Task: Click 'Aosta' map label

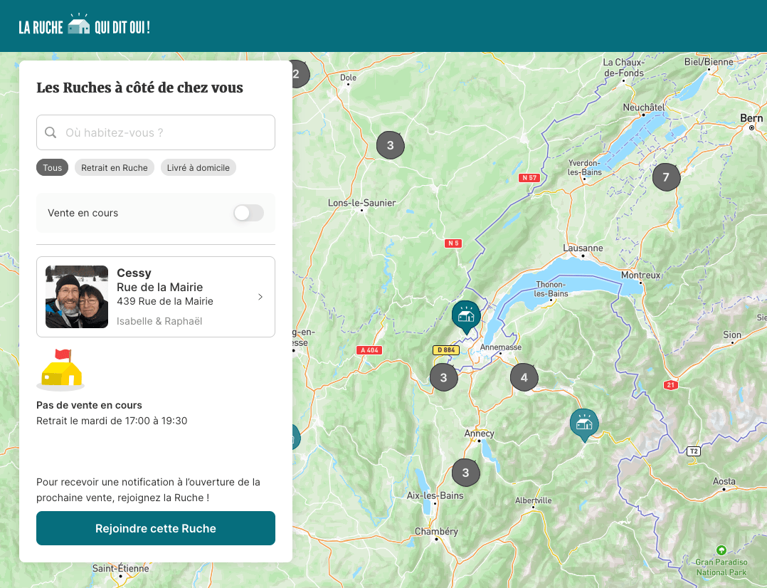Action: [x=724, y=481]
